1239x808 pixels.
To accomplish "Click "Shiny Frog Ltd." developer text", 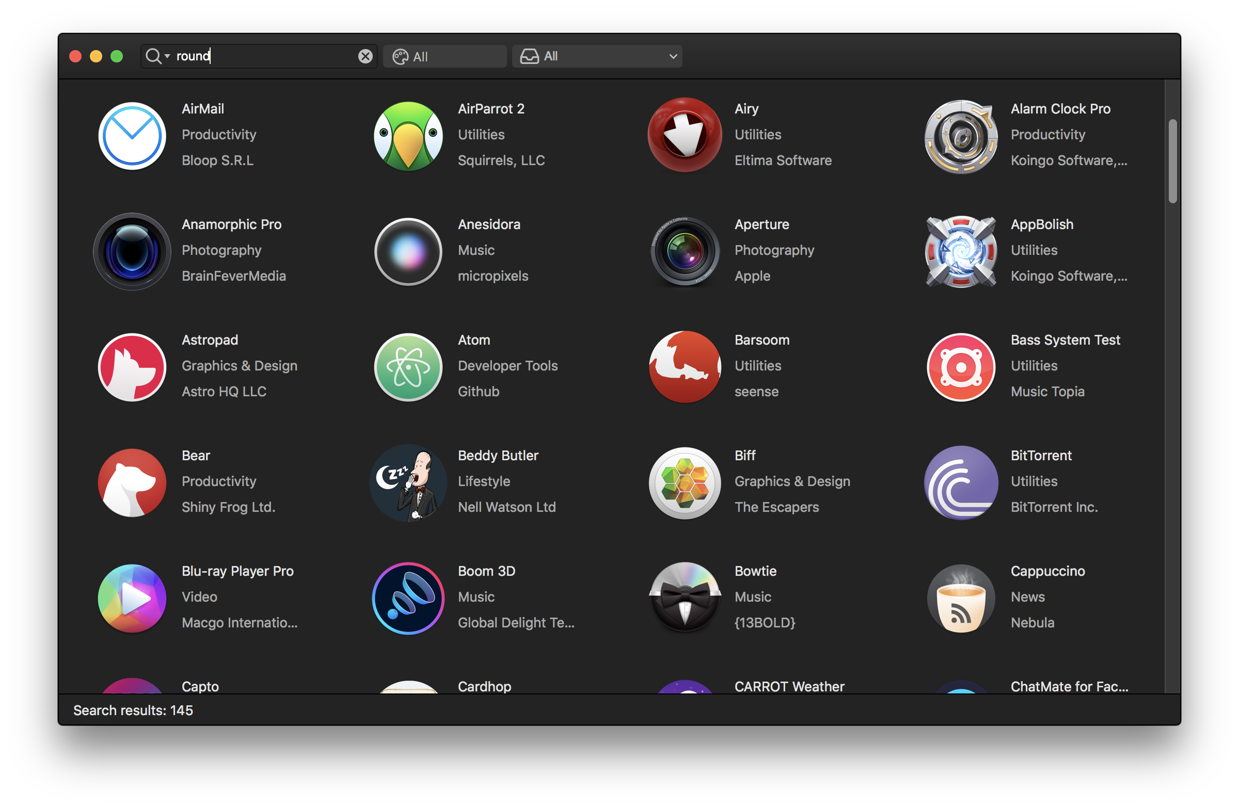I will [228, 507].
